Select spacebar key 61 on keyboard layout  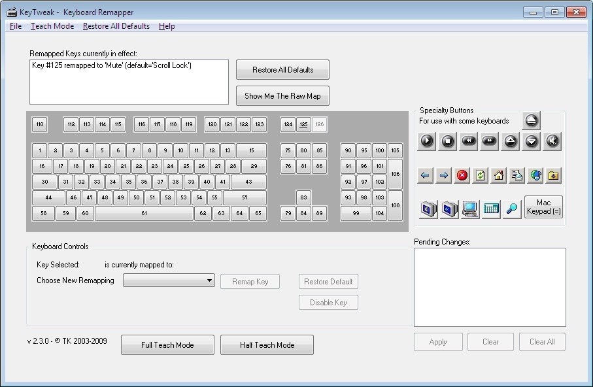click(x=144, y=213)
